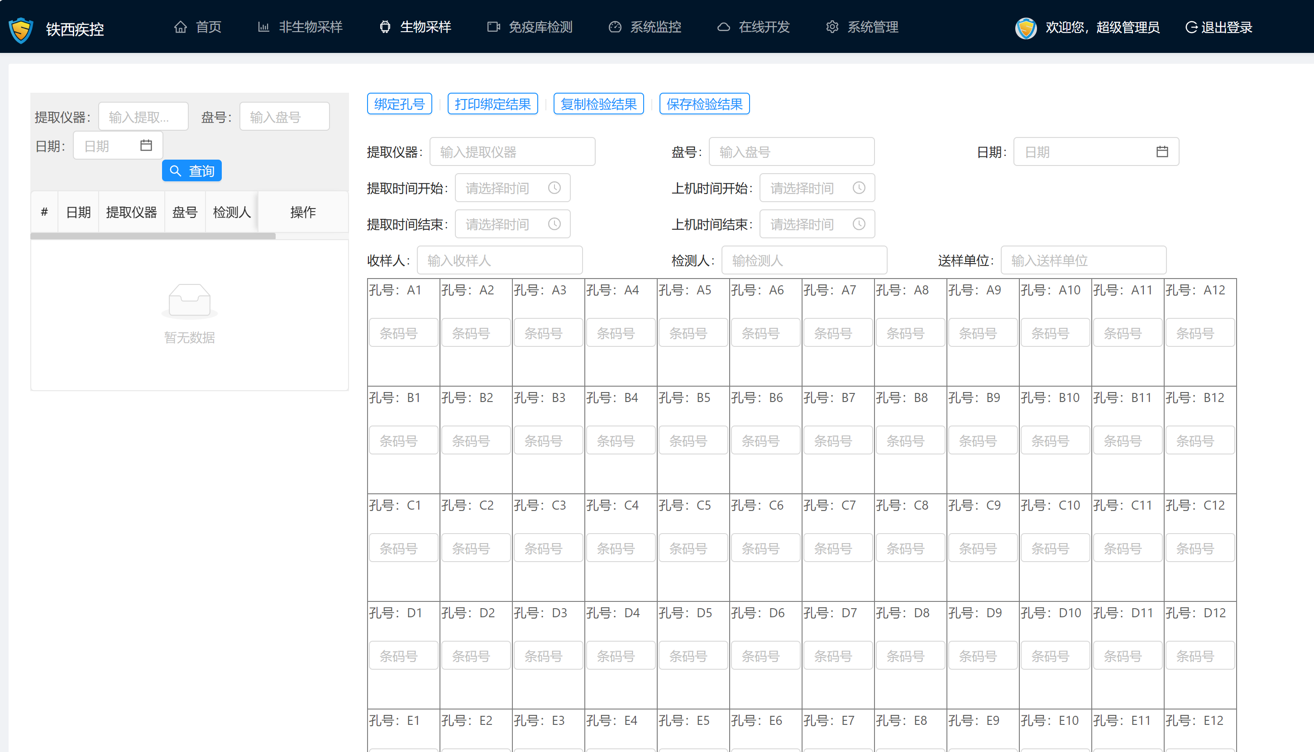The width and height of the screenshot is (1314, 752).
Task: Click the 检测人 column header
Action: pos(232,212)
